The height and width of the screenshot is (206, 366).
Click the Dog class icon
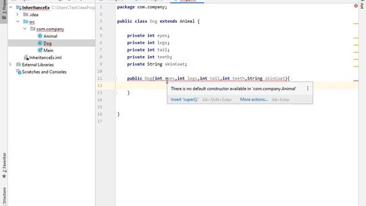pyautogui.click(x=40, y=43)
